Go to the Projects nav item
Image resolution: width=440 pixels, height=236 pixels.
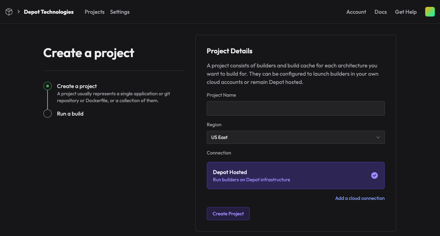[x=94, y=12]
